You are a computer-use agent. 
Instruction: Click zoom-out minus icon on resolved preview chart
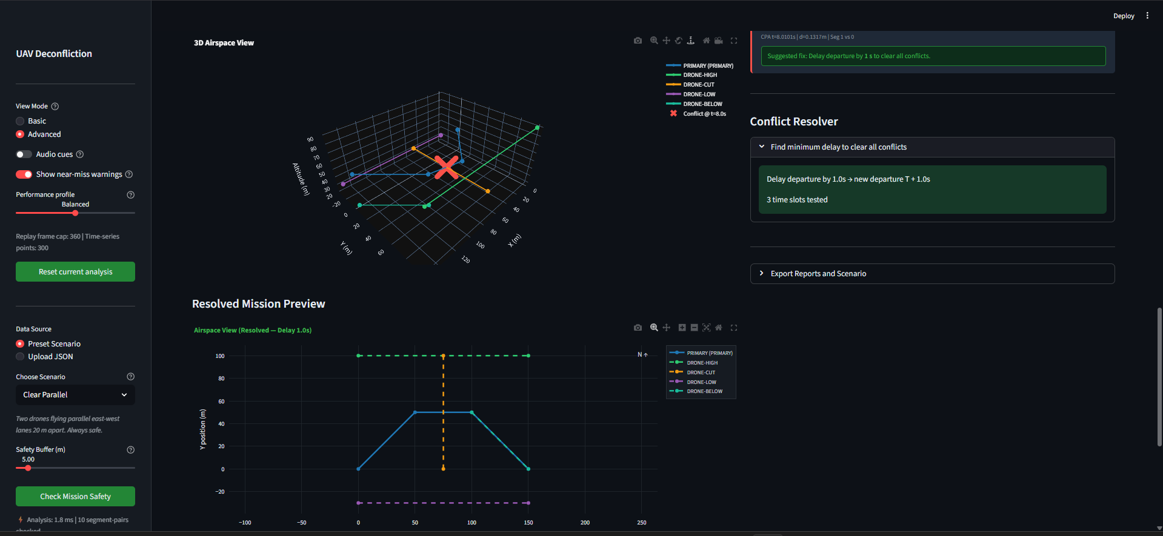coord(694,328)
